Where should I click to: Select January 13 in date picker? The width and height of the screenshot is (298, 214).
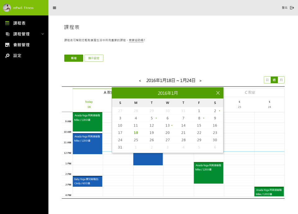(168, 125)
